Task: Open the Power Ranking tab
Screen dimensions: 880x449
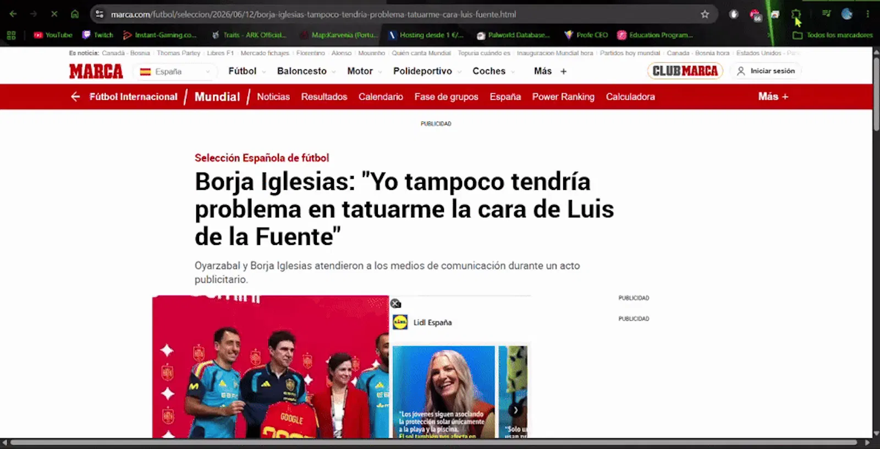Action: coord(563,97)
